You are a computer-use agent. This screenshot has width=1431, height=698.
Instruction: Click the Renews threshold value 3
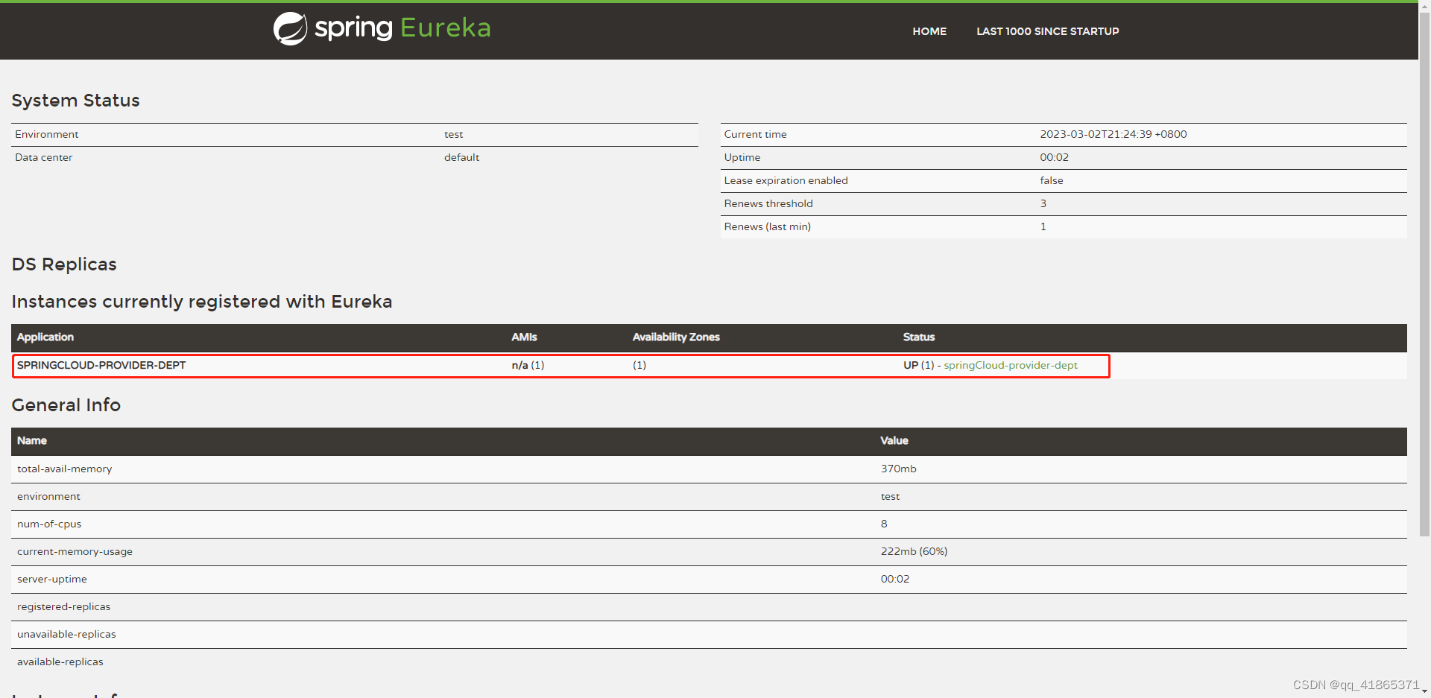(1043, 203)
